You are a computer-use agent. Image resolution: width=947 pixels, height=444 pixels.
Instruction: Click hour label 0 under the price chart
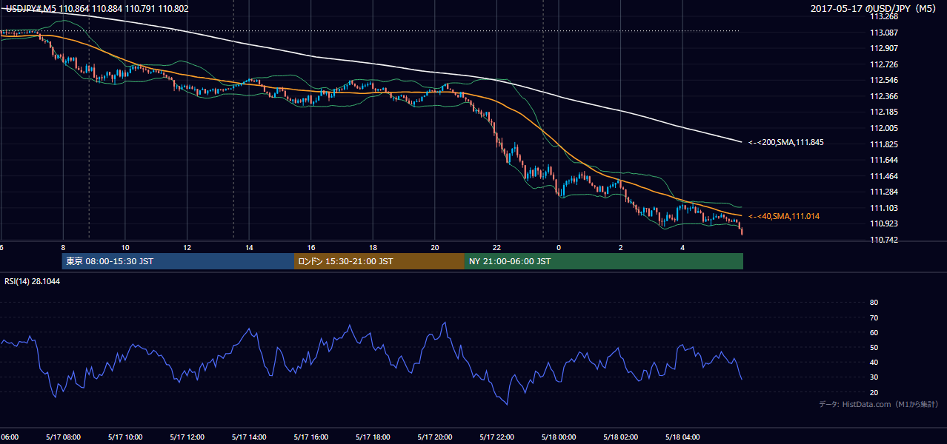[x=559, y=247]
